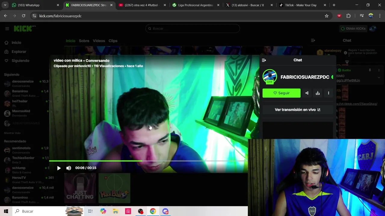385x216 pixels.
Task: Mute the clip volume speaker icon
Action: tap(69, 168)
